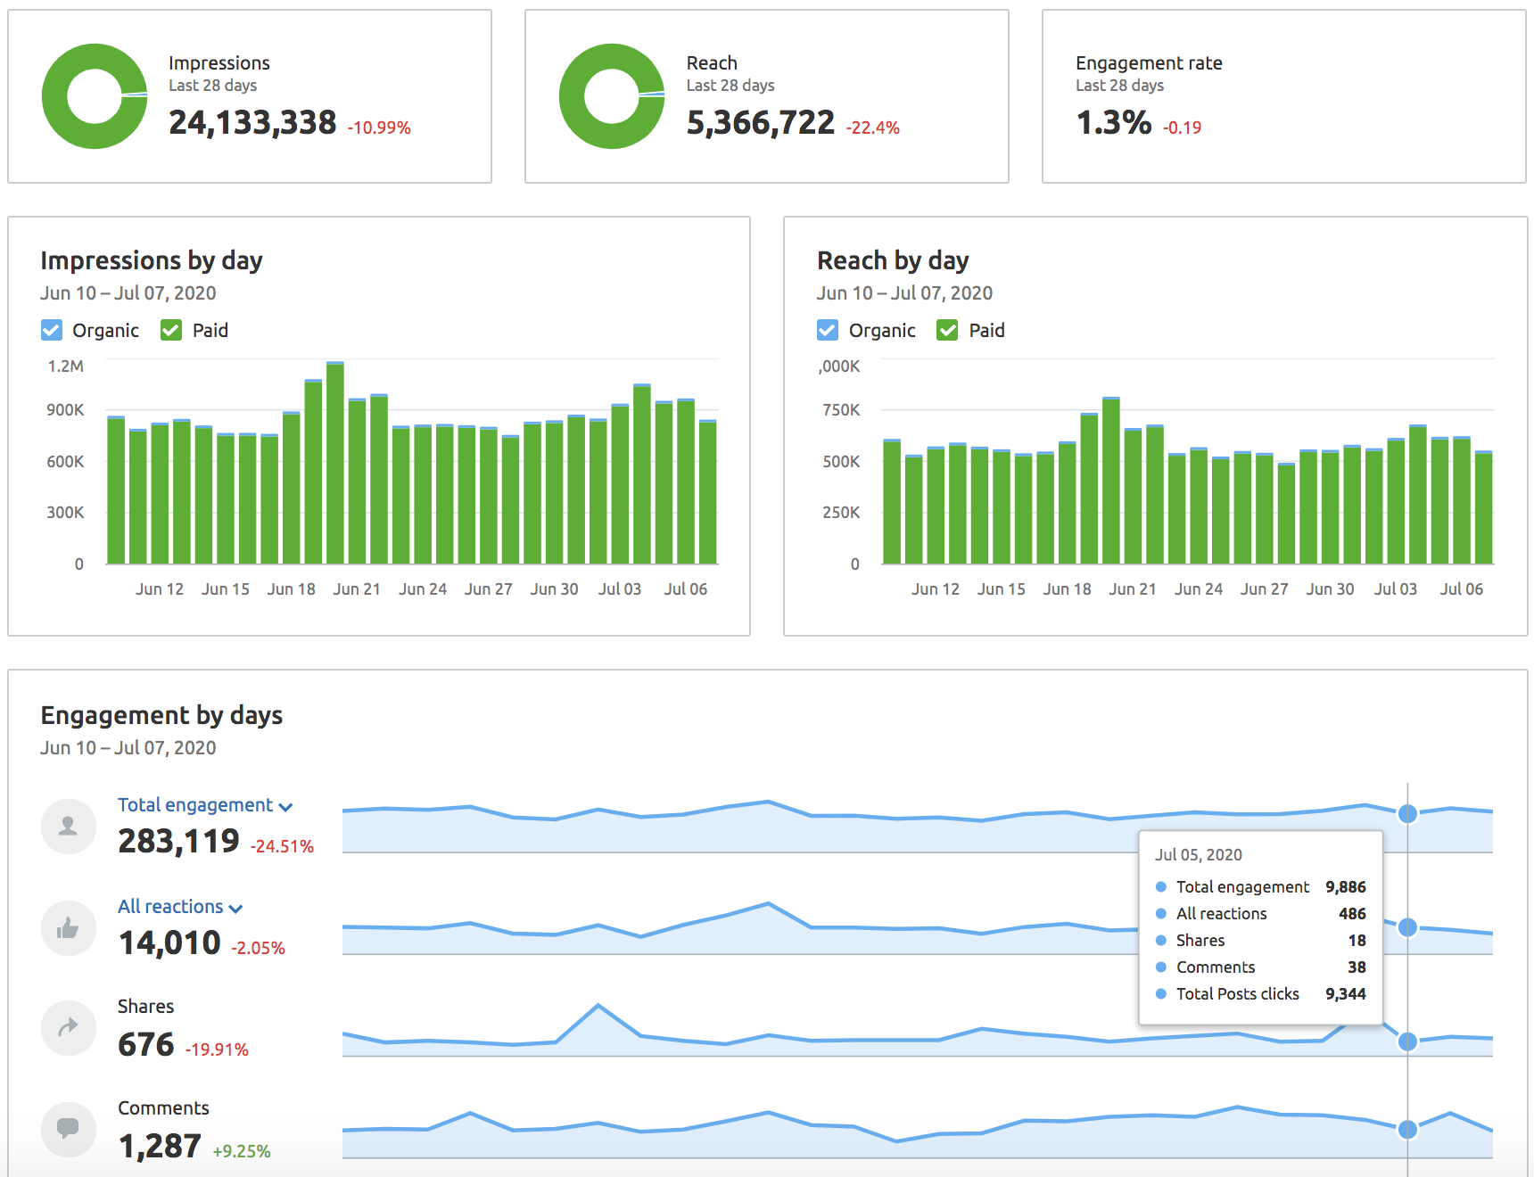Click the Shares arrow icon
The height and width of the screenshot is (1177, 1534).
(69, 1028)
